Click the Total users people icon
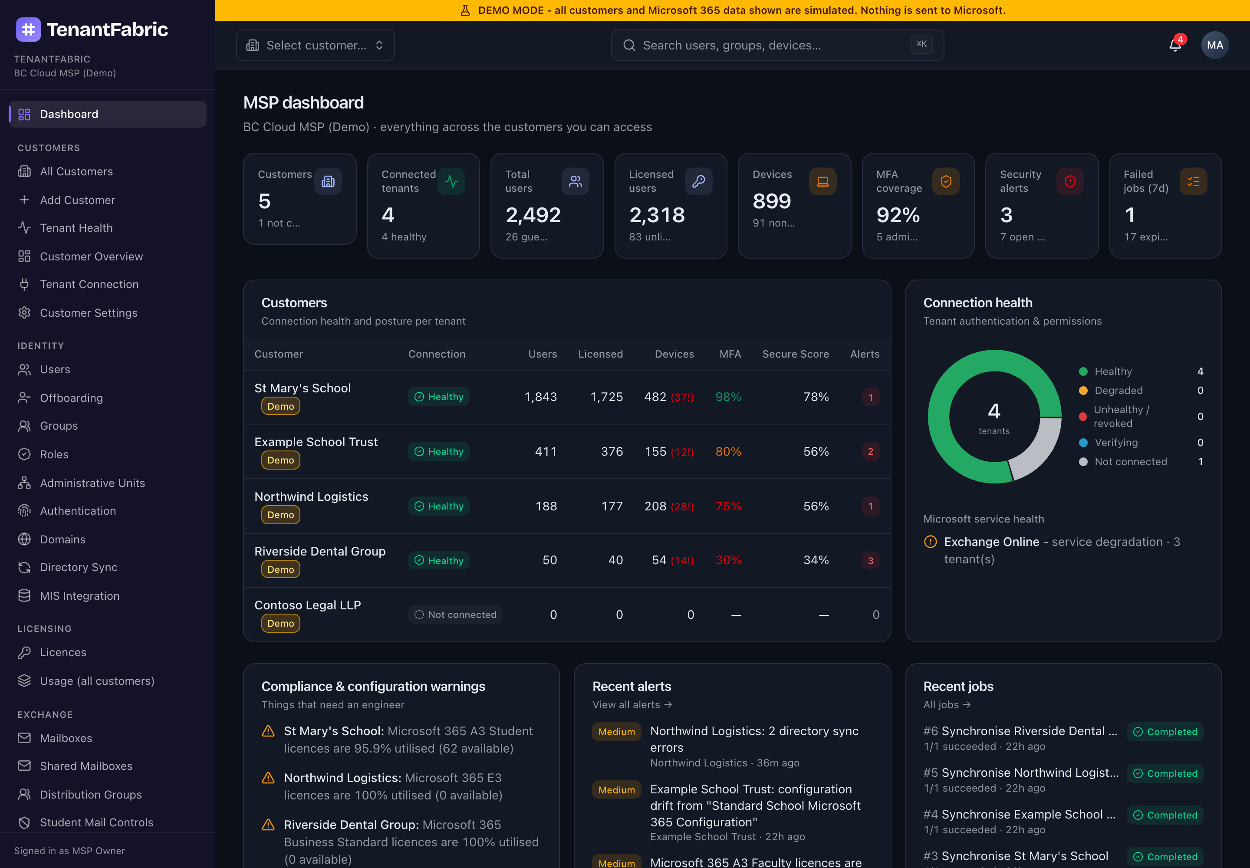The height and width of the screenshot is (868, 1250). point(576,182)
